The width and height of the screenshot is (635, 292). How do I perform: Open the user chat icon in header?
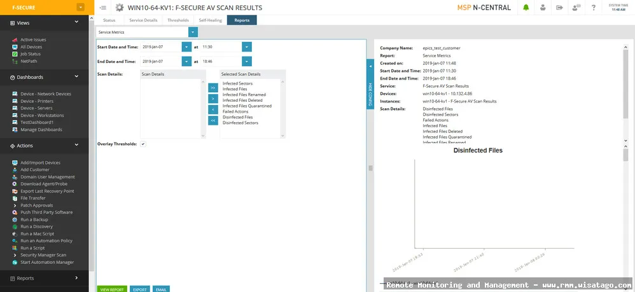(576, 8)
